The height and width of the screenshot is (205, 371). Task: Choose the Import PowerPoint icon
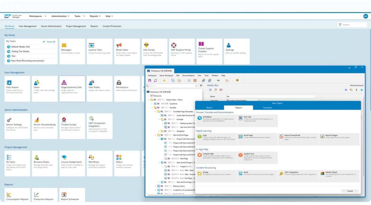click(x=281, y=137)
